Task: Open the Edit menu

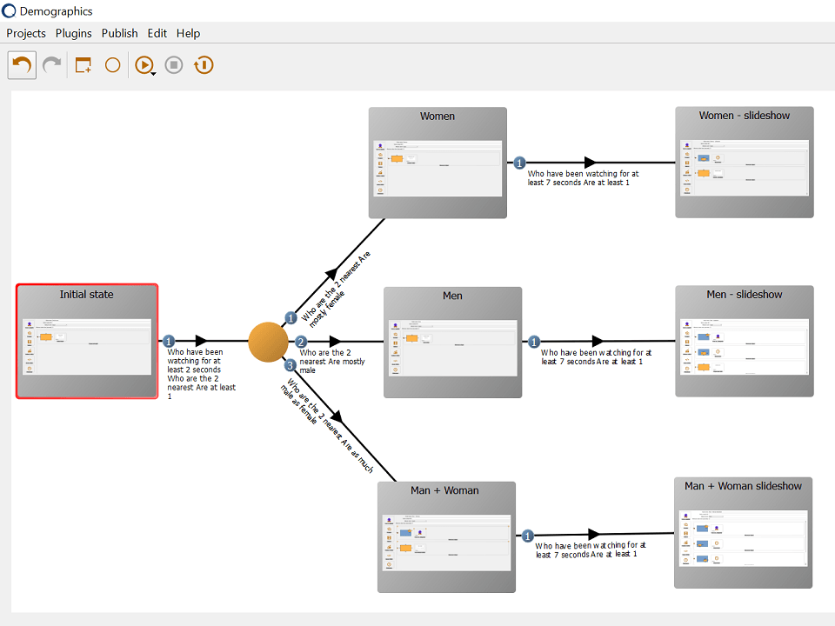Action: (157, 33)
